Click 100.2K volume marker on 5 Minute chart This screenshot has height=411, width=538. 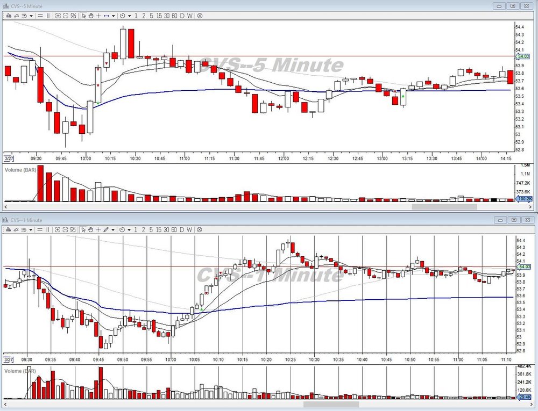pos(524,199)
